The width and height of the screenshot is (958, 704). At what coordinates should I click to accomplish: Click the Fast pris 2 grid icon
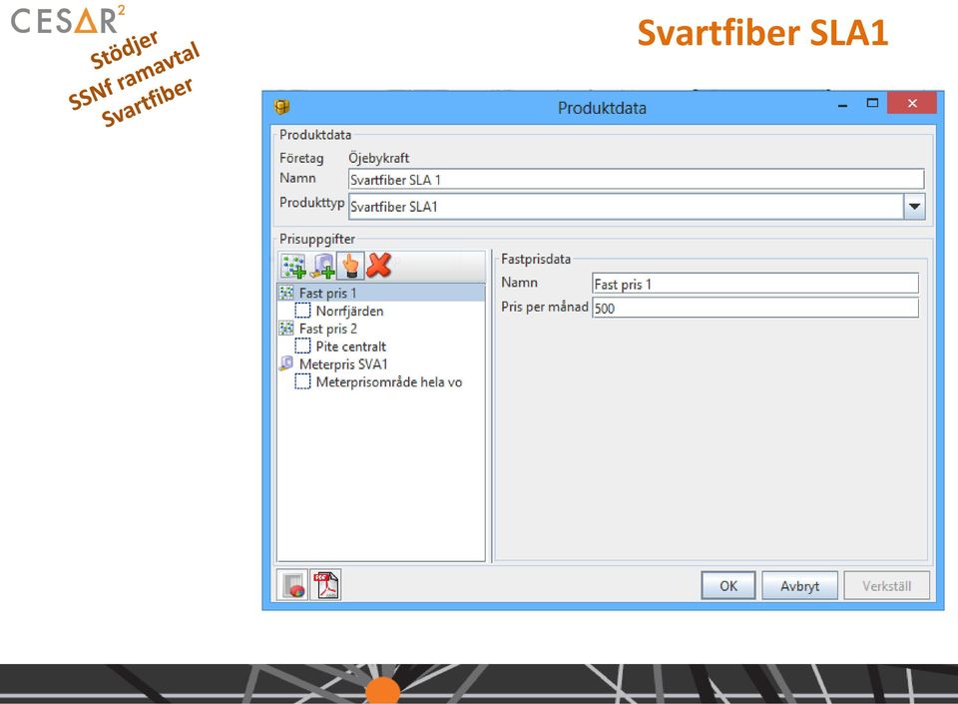tap(286, 329)
